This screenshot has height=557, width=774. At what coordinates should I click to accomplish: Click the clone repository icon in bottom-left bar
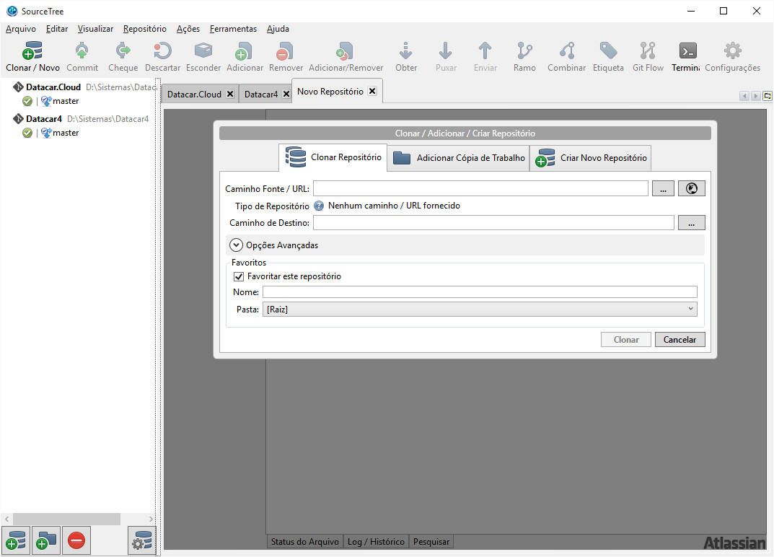pos(16,540)
